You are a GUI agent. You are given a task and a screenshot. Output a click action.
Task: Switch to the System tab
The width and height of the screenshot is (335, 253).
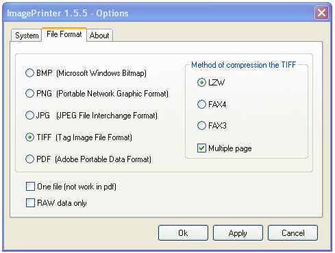click(27, 36)
